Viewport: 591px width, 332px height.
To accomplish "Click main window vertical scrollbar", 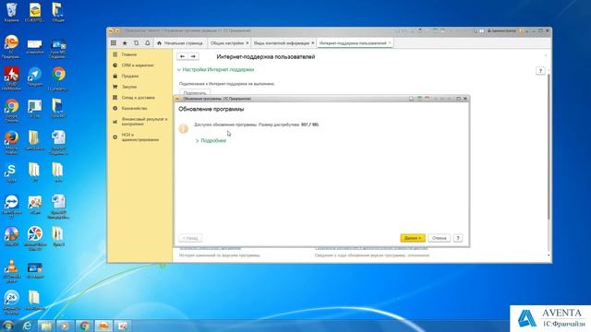I will click(549, 147).
